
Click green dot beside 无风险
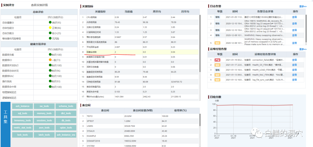[x=50, y=38]
